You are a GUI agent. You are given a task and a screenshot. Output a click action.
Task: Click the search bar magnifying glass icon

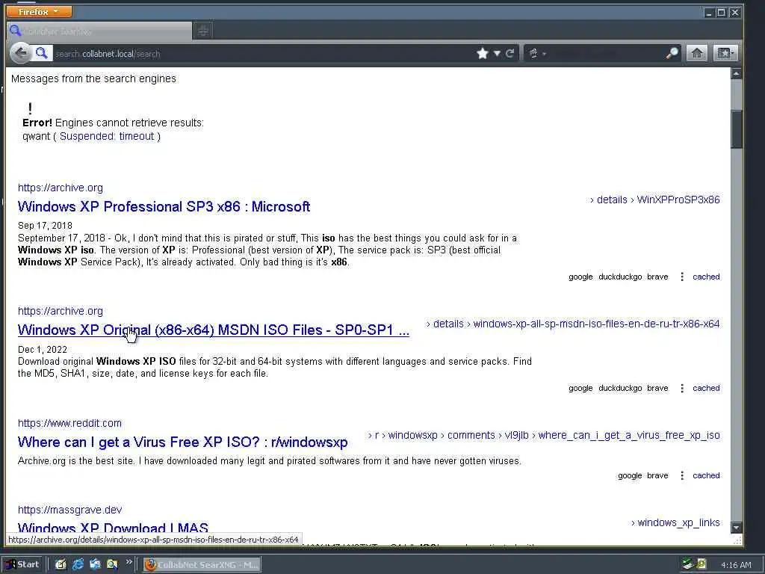click(x=672, y=53)
